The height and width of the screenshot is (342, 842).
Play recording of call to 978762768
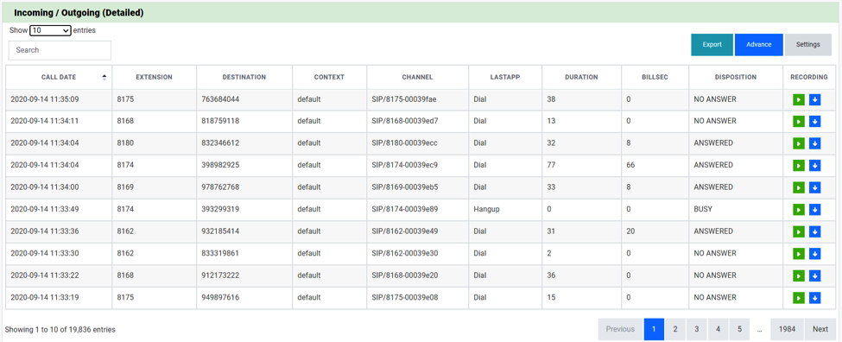(x=798, y=187)
